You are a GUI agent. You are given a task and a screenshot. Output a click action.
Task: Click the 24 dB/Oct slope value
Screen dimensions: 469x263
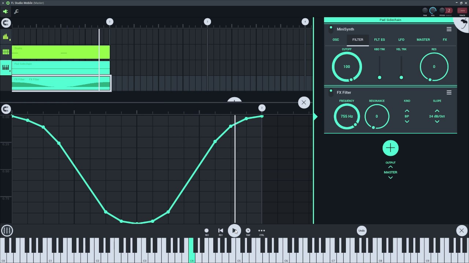(x=437, y=116)
